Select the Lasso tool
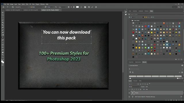The image size is (184, 103). click(3, 20)
